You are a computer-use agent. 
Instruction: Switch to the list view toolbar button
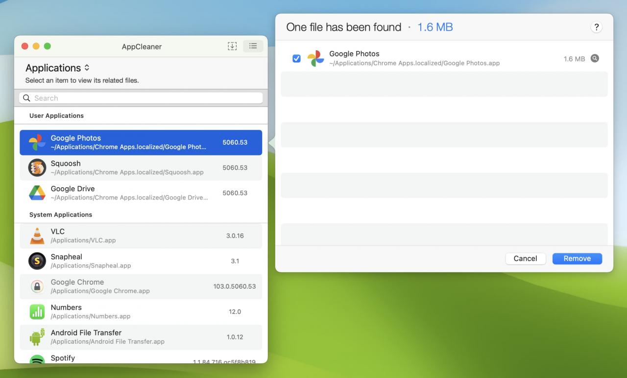(x=253, y=46)
